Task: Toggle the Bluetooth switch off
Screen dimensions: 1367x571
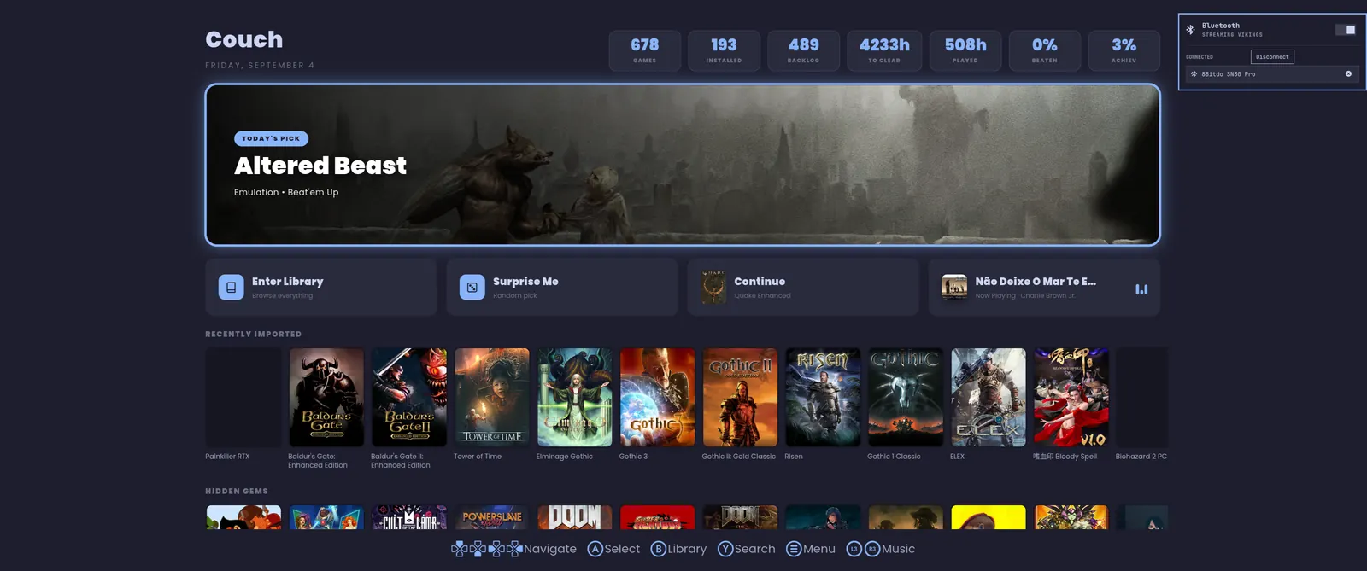Action: [1346, 30]
